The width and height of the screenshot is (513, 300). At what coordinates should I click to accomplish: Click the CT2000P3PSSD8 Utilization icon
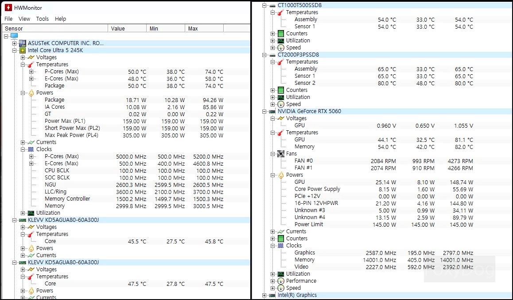coord(281,97)
